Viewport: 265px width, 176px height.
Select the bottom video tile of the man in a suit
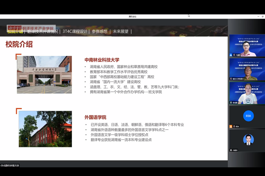[x=247, y=140]
